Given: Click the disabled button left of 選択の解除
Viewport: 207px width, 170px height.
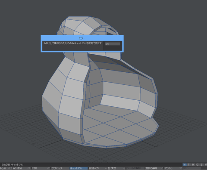Looking at the screenshot, I should pos(135,168).
